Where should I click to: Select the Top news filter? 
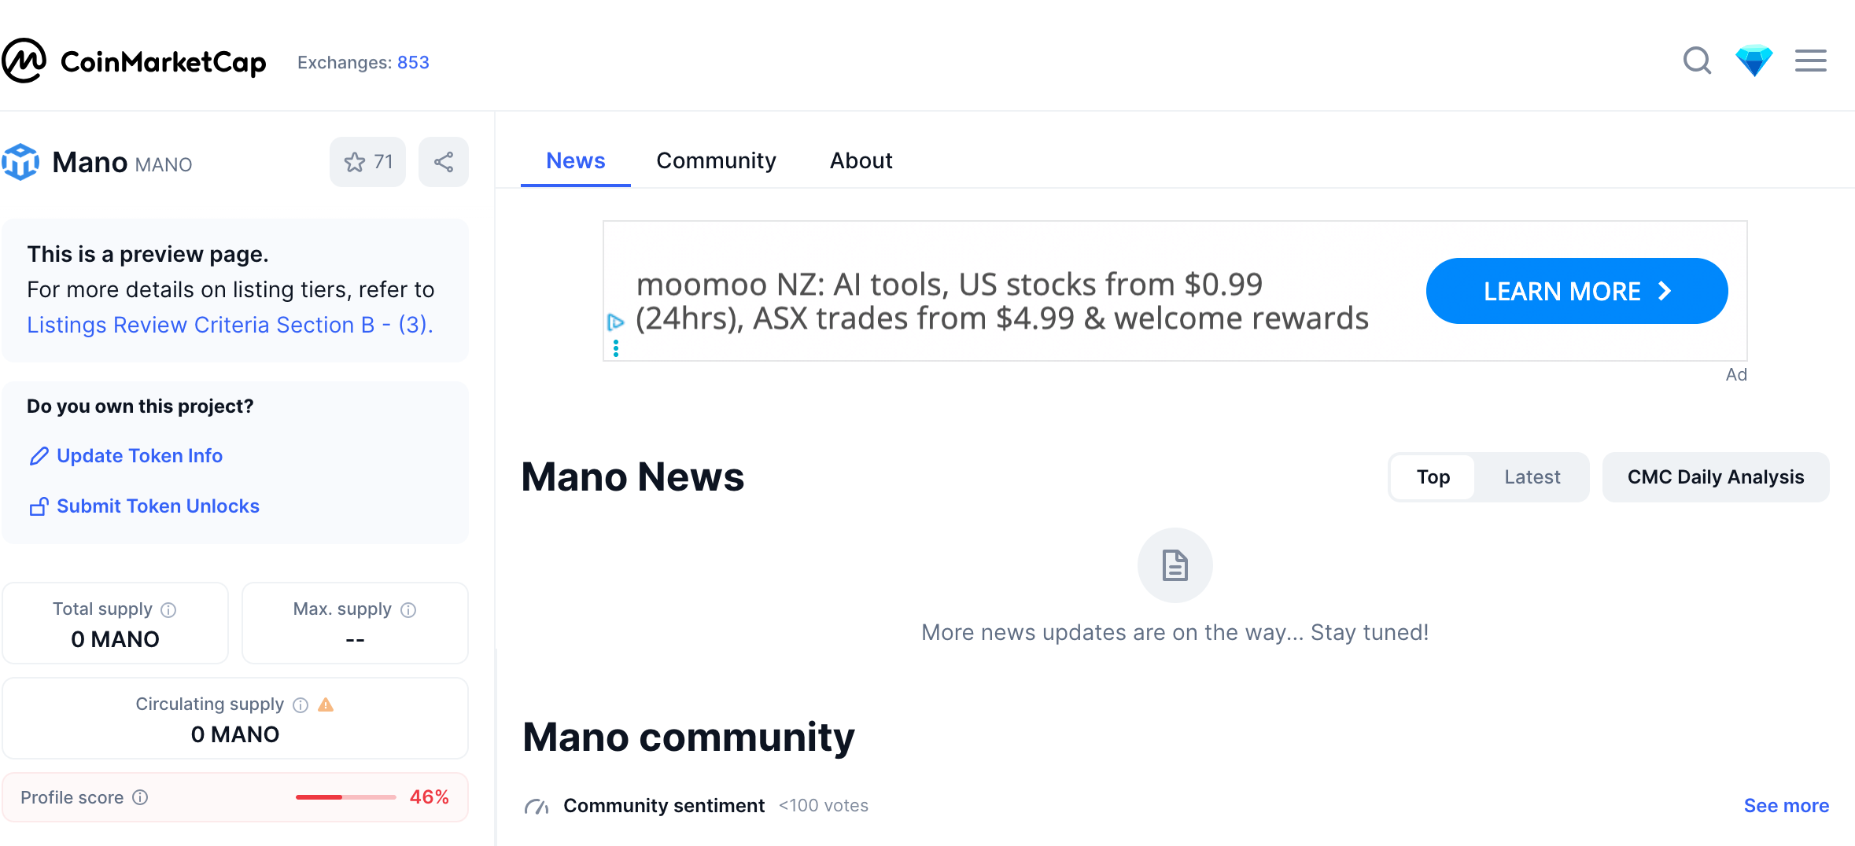1433,477
